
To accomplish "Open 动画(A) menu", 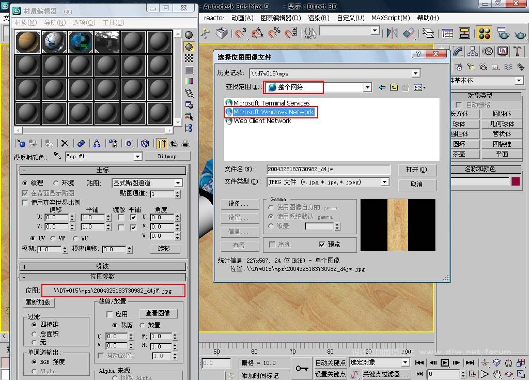I will [x=242, y=18].
